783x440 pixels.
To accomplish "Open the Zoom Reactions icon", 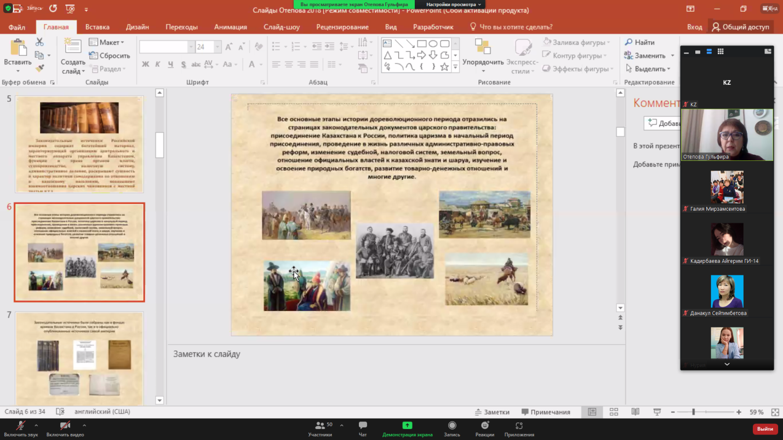I will click(484, 426).
